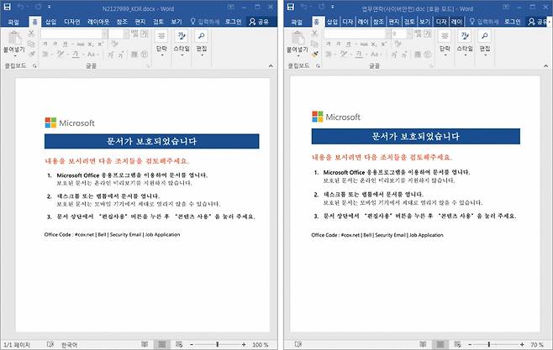Click the Tell Me search box in left window
This screenshot has width=553, height=350.
[205, 22]
